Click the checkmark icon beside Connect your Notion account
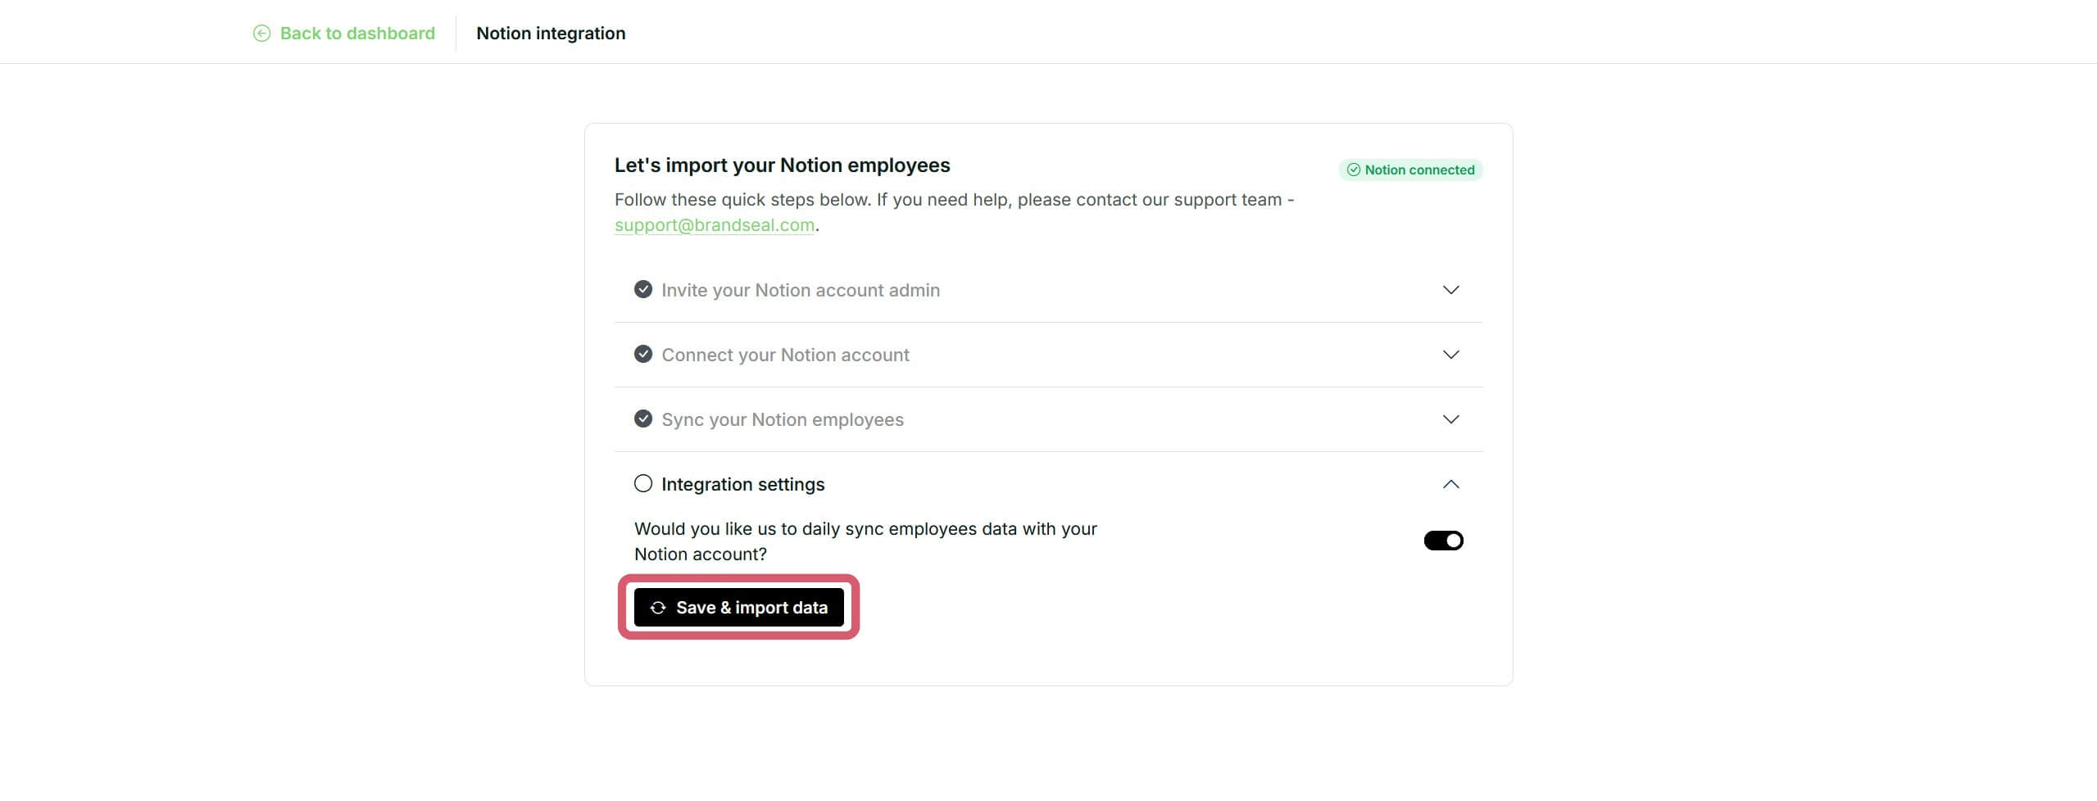The width and height of the screenshot is (2097, 801). pyautogui.click(x=642, y=355)
